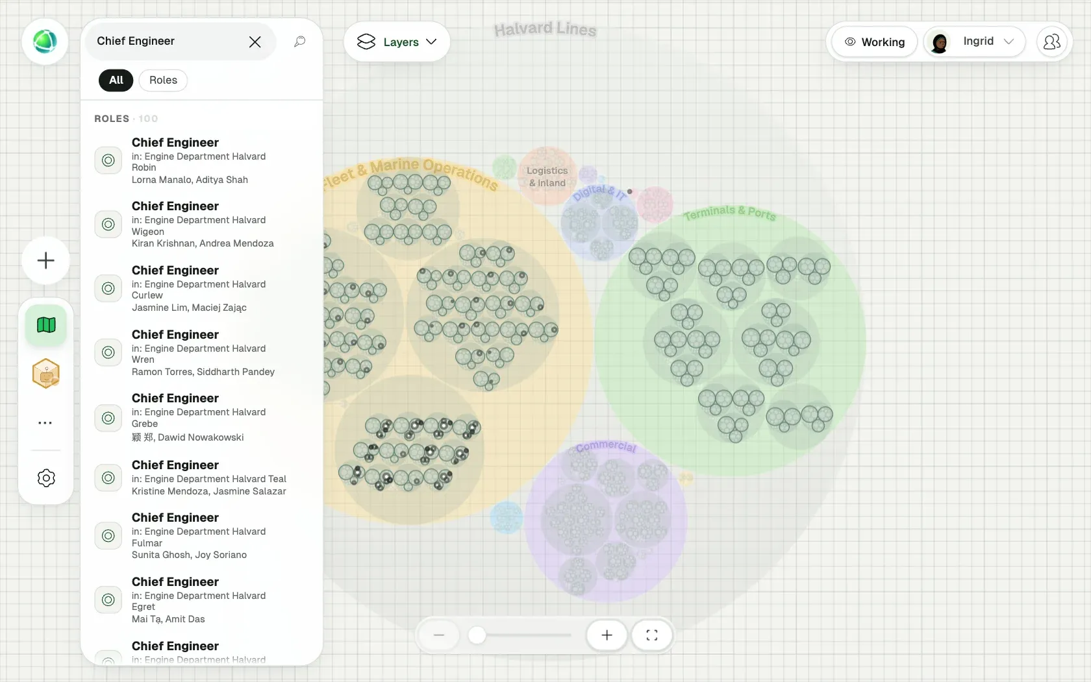Toggle the Working view mode
This screenshot has height=682, width=1091.
[x=874, y=42]
